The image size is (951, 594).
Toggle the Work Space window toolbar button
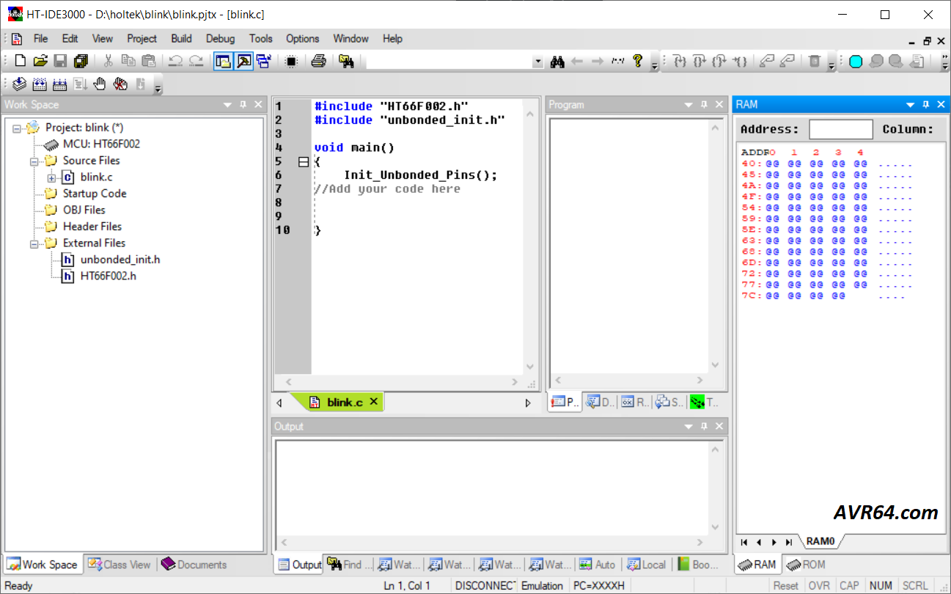click(222, 61)
